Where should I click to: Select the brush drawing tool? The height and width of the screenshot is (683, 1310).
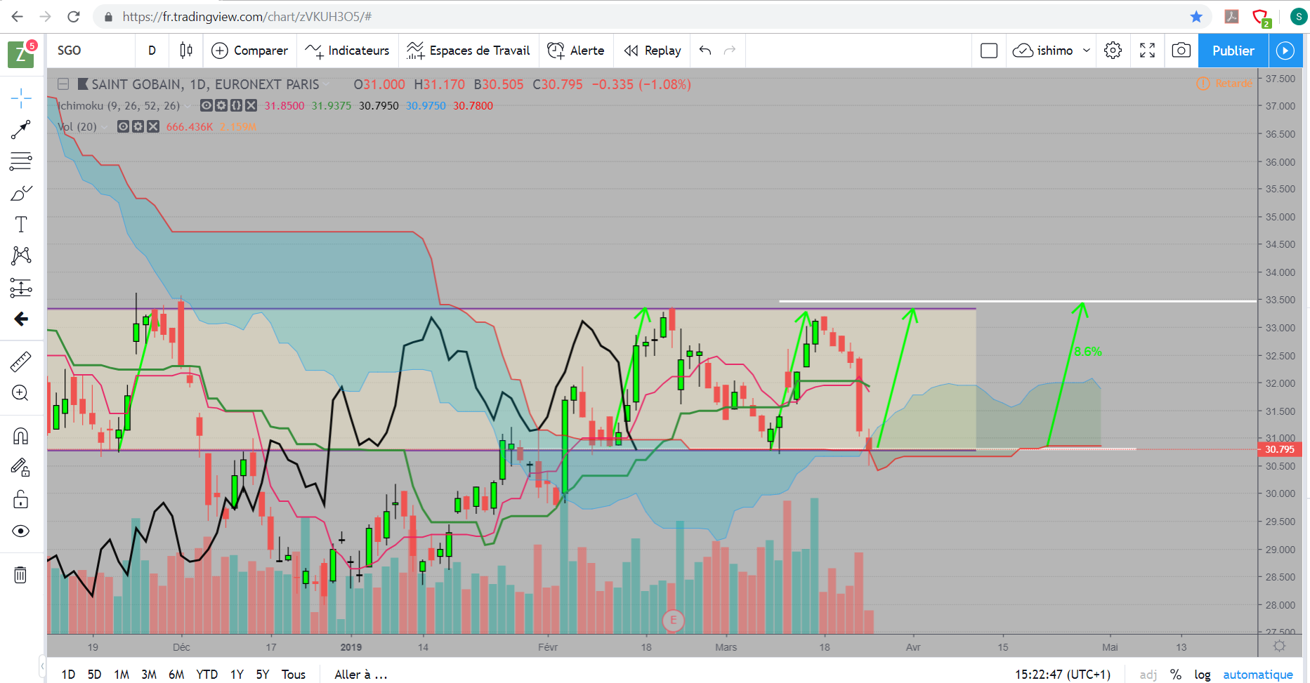tap(21, 193)
